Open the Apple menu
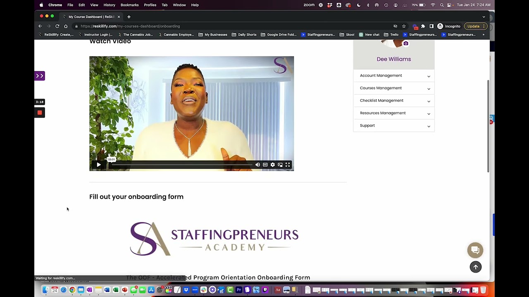The height and width of the screenshot is (297, 529). pyautogui.click(x=41, y=5)
